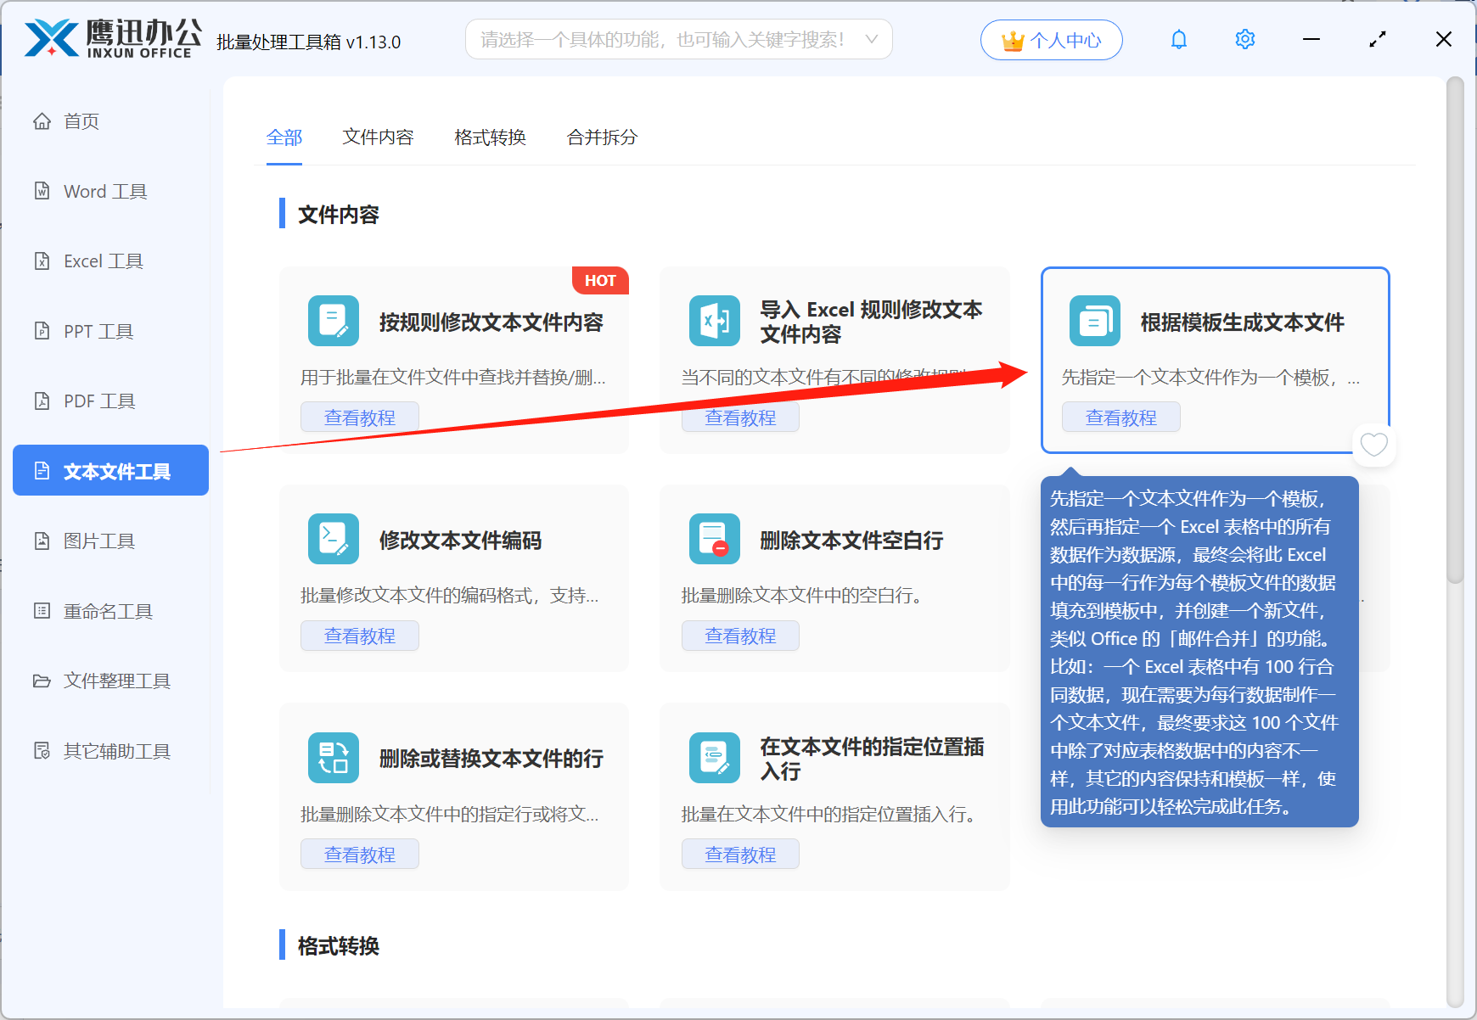Click the 根据模板生成文本文件 tool icon
The height and width of the screenshot is (1020, 1477).
click(1094, 320)
